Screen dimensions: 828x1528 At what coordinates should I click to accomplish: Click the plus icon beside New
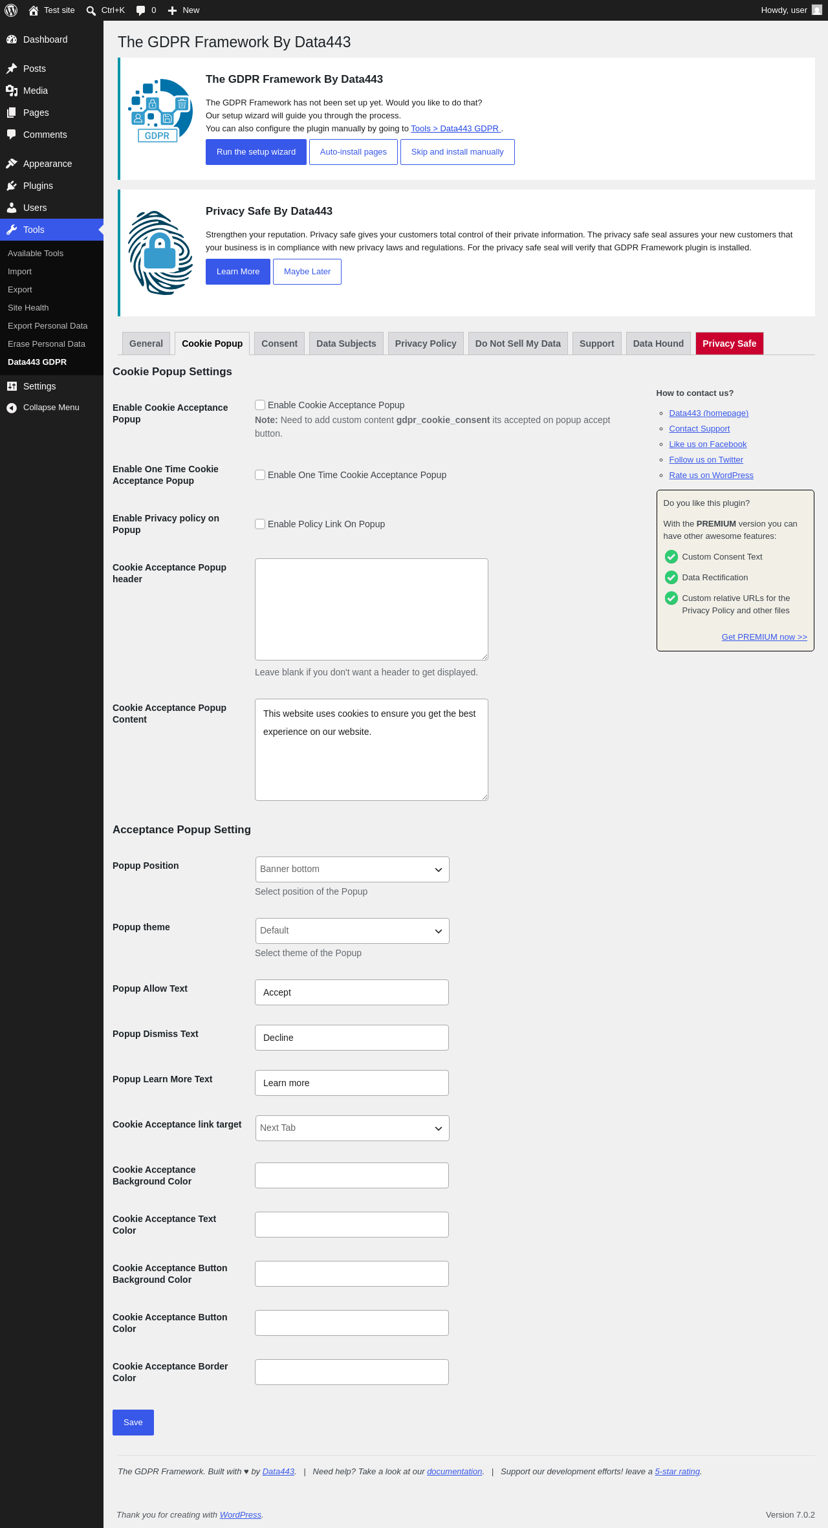[172, 10]
